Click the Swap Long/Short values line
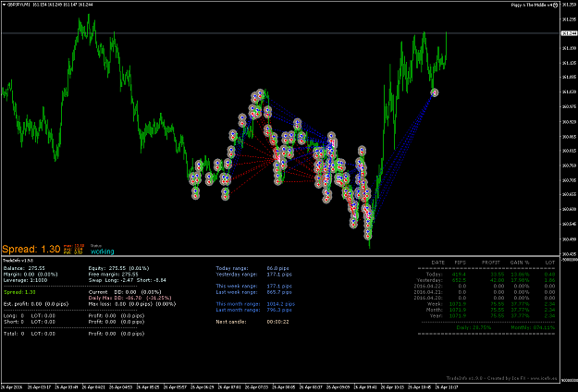Viewport: 578px width, 392px height. (x=128, y=280)
